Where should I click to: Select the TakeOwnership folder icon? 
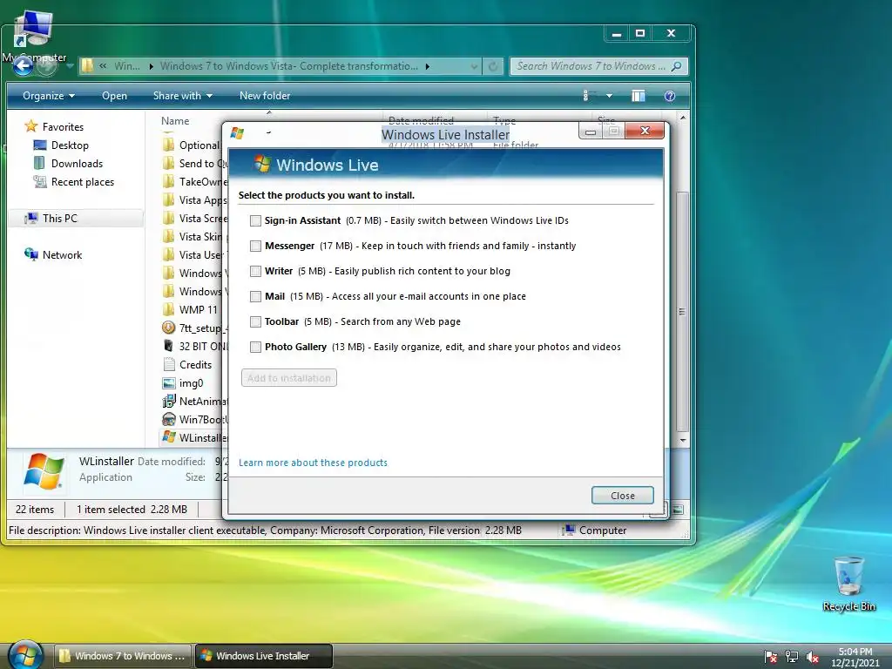tap(168, 181)
